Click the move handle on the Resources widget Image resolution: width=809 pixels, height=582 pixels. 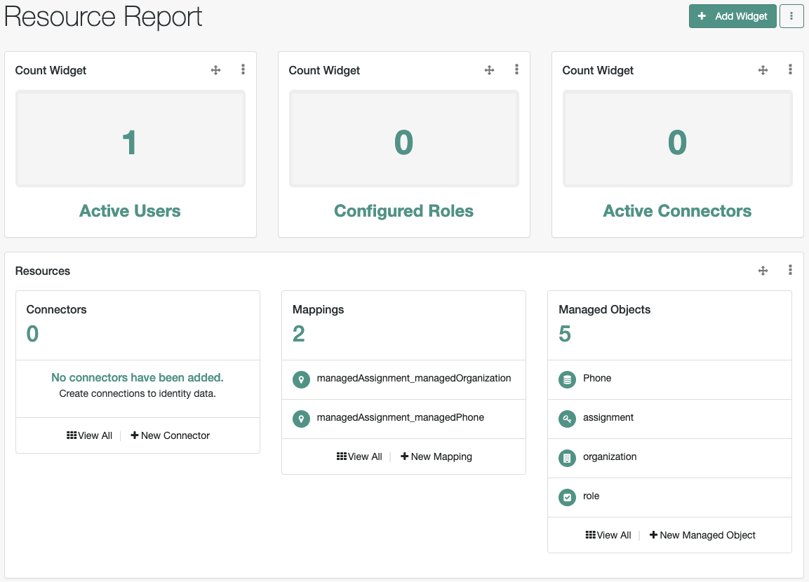coord(763,270)
